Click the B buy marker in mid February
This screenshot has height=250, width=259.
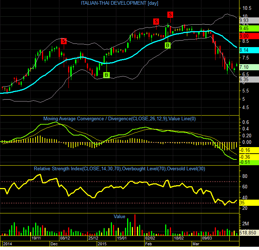(168, 45)
